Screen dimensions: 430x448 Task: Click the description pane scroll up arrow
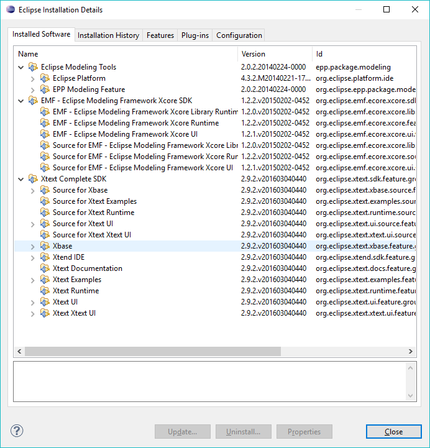(x=410, y=368)
